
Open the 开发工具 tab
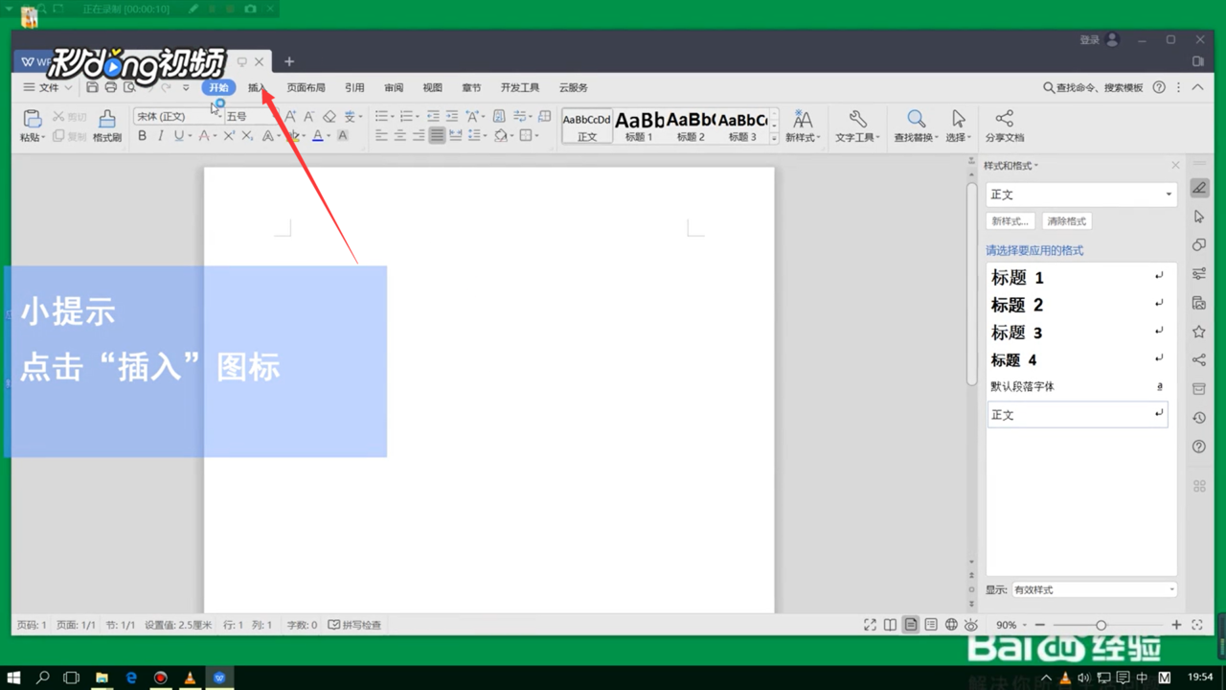[519, 87]
